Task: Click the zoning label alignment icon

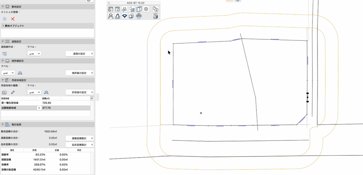Action: pyautogui.click(x=47, y=92)
